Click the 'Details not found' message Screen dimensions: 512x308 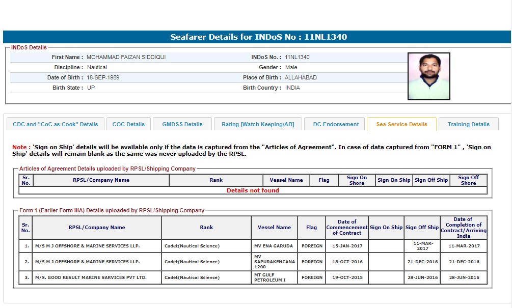click(253, 190)
